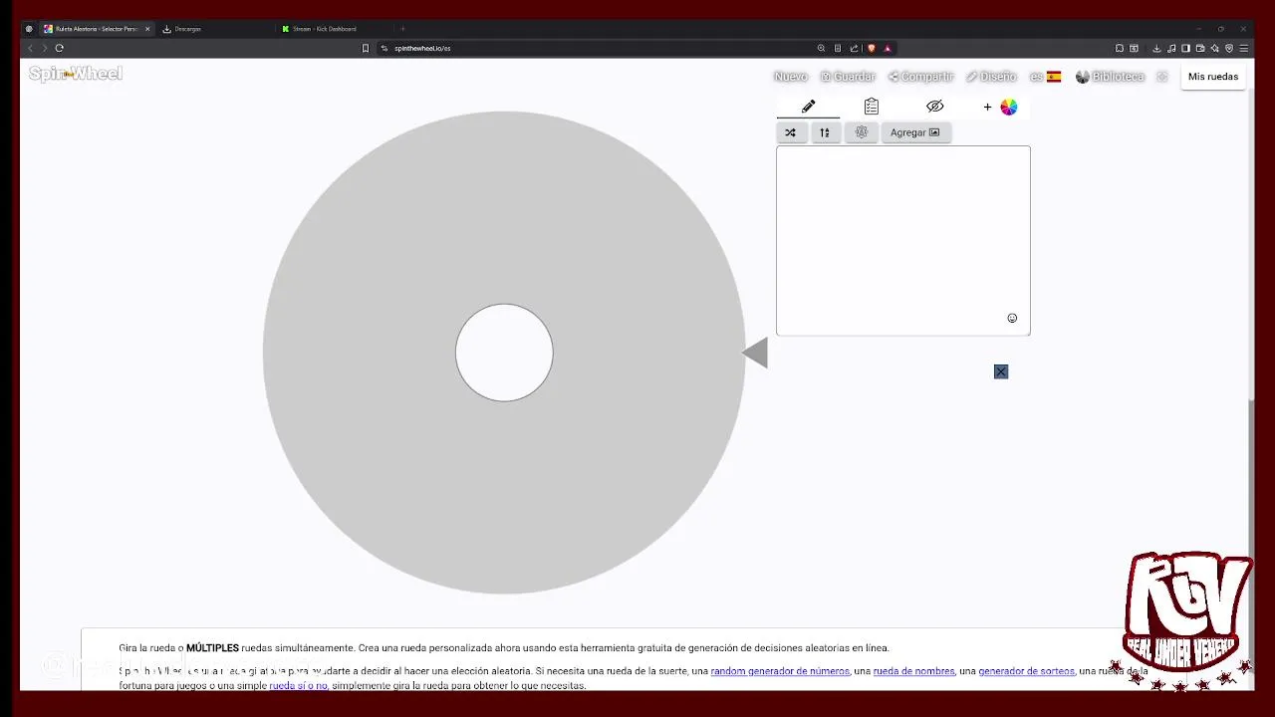Select the pencil edit entries tab

click(808, 107)
